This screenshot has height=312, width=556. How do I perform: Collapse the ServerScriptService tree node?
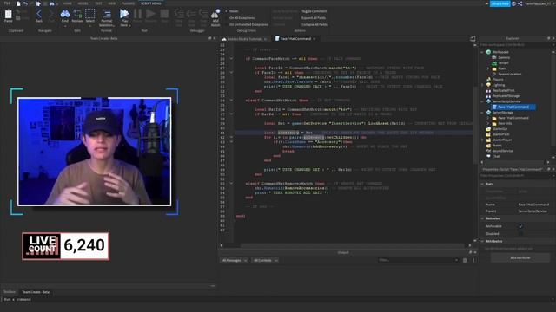[x=482, y=101]
